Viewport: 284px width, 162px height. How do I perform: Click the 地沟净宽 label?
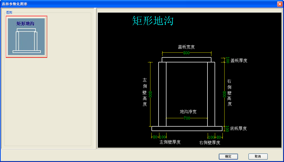[188, 112]
